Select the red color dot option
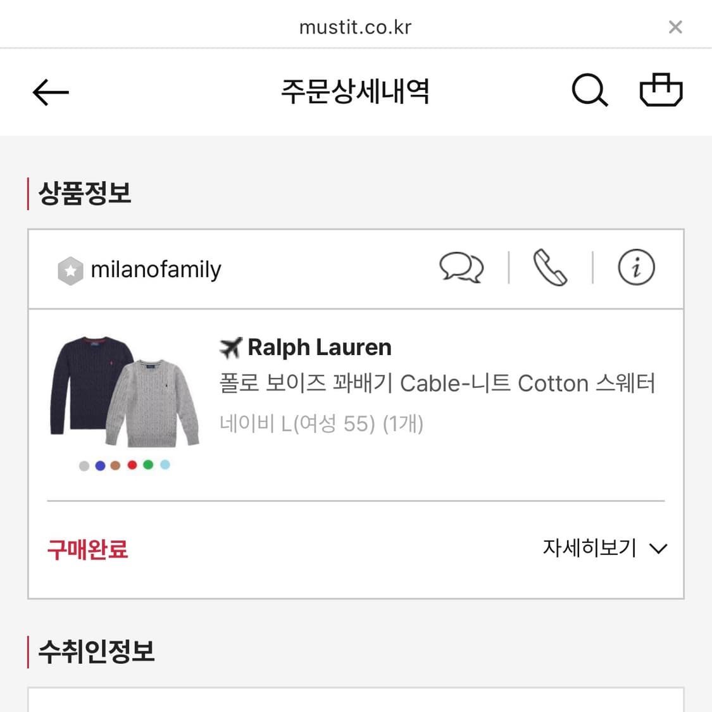This screenshot has width=712, height=712. pyautogui.click(x=132, y=465)
